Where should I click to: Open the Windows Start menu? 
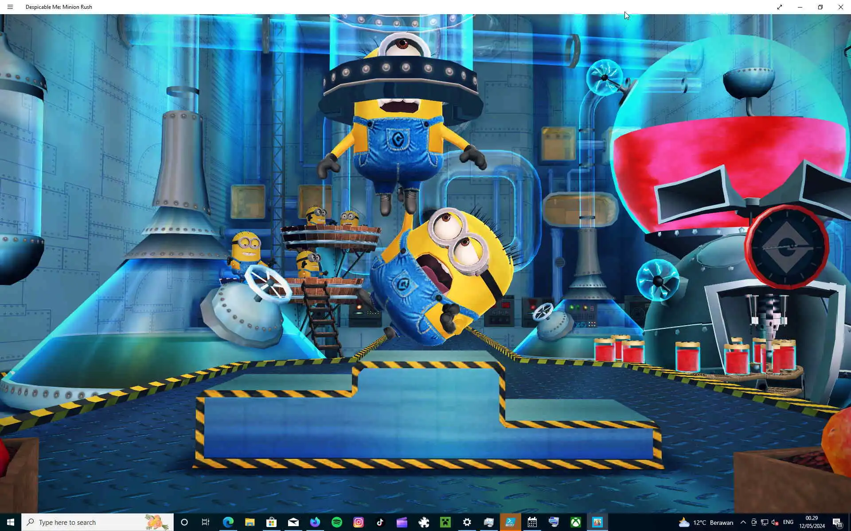[11, 522]
